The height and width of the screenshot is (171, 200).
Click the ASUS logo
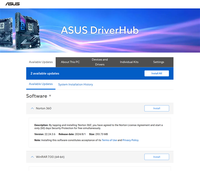12,4
